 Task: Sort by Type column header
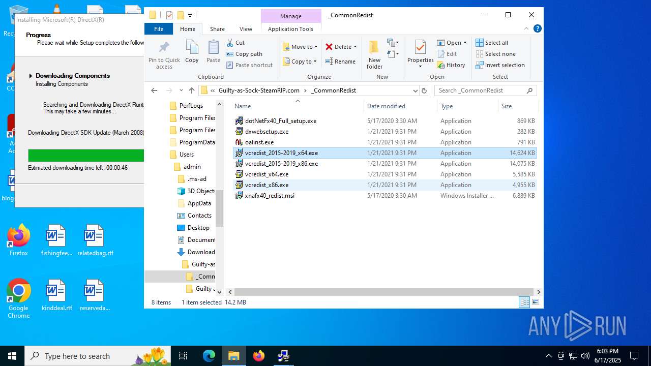pyautogui.click(x=467, y=106)
